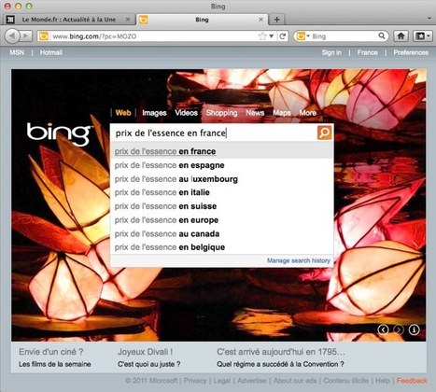Click the browser Back arrow button
436x392 pixels.
click(x=12, y=36)
